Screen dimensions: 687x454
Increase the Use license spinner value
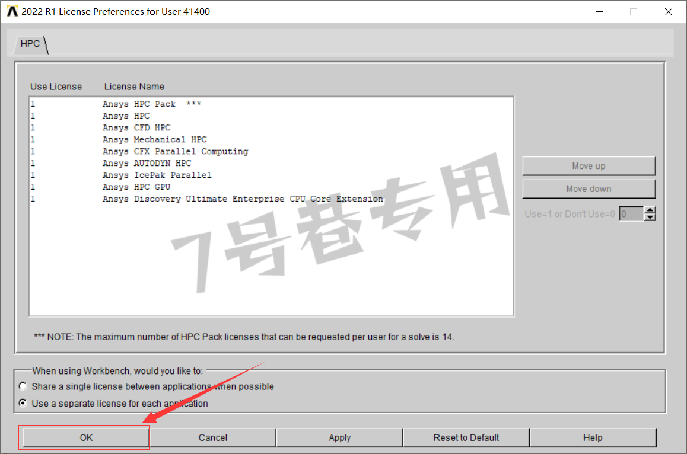(x=650, y=210)
